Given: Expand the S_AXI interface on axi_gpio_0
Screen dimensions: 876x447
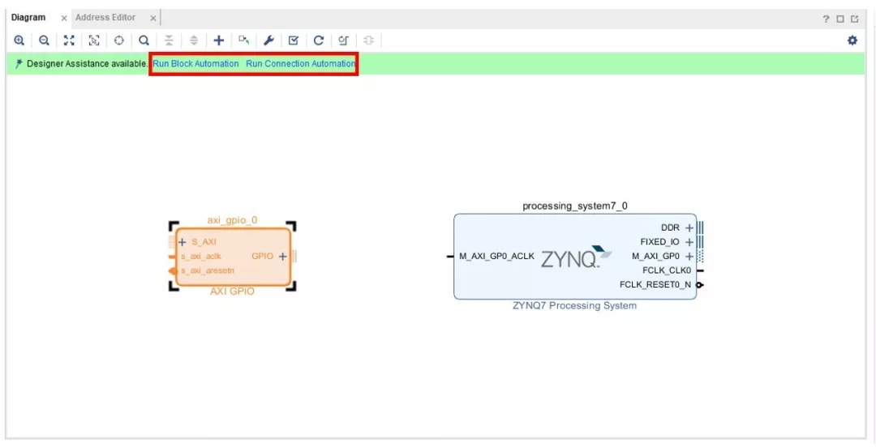Looking at the screenshot, I should [x=182, y=242].
